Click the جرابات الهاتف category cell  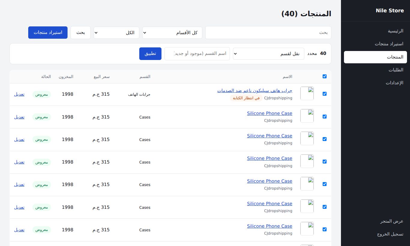tap(139, 94)
